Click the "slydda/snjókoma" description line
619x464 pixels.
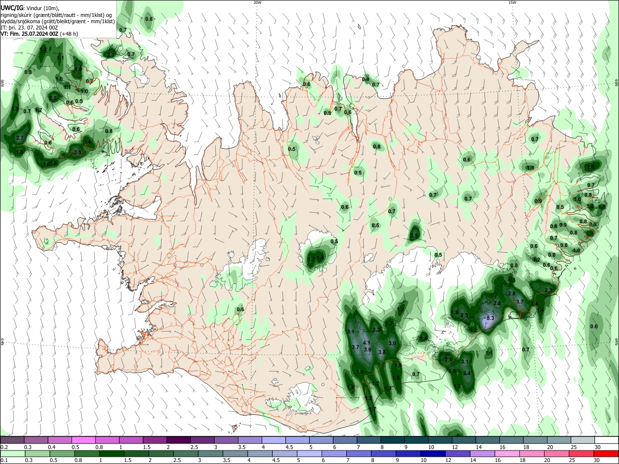pos(58,21)
